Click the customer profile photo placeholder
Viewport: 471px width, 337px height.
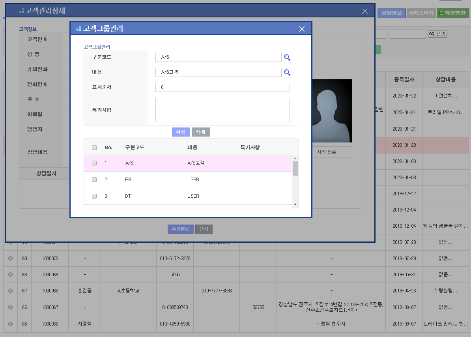click(332, 111)
